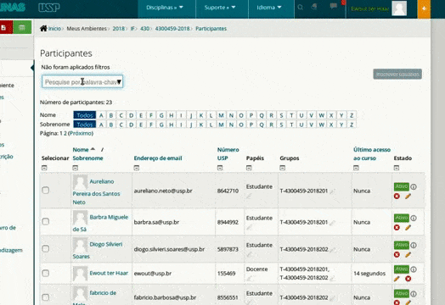Collapse the Grupos column
The image size is (445, 305).
pos(282,168)
